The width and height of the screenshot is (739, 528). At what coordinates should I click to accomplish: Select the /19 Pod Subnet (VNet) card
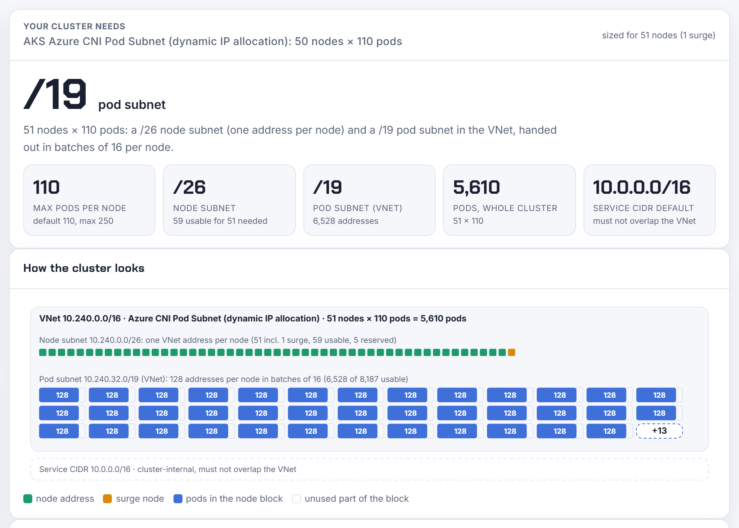(x=369, y=200)
